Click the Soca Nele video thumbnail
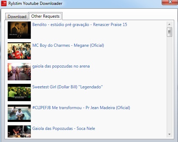Screen dimensions: 178x142 [x=19, y=131]
